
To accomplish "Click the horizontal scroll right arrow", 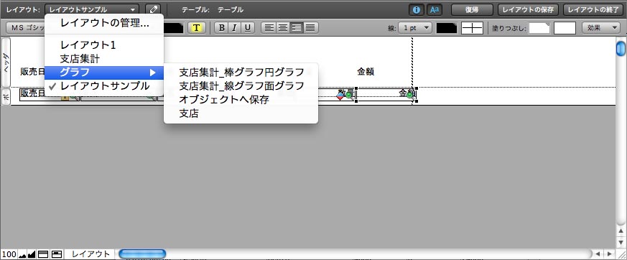I will [610, 254].
